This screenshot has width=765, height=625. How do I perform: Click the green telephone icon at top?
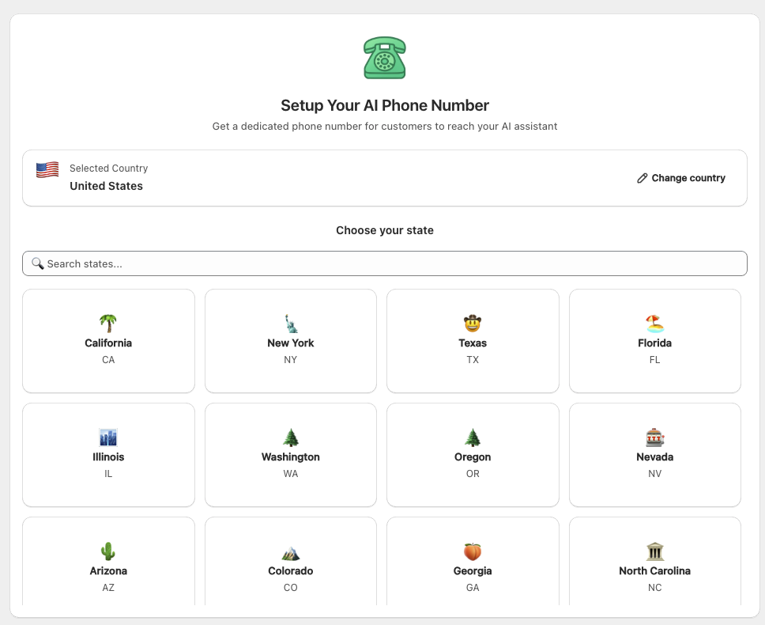(x=385, y=58)
